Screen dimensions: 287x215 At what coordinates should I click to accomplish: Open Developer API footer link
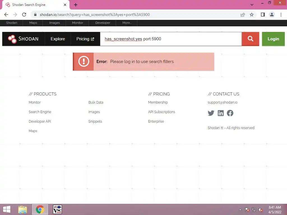[x=40, y=121]
